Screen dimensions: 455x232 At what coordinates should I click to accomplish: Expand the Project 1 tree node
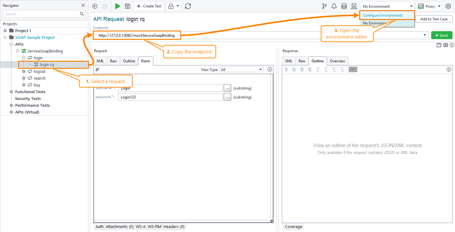5,31
